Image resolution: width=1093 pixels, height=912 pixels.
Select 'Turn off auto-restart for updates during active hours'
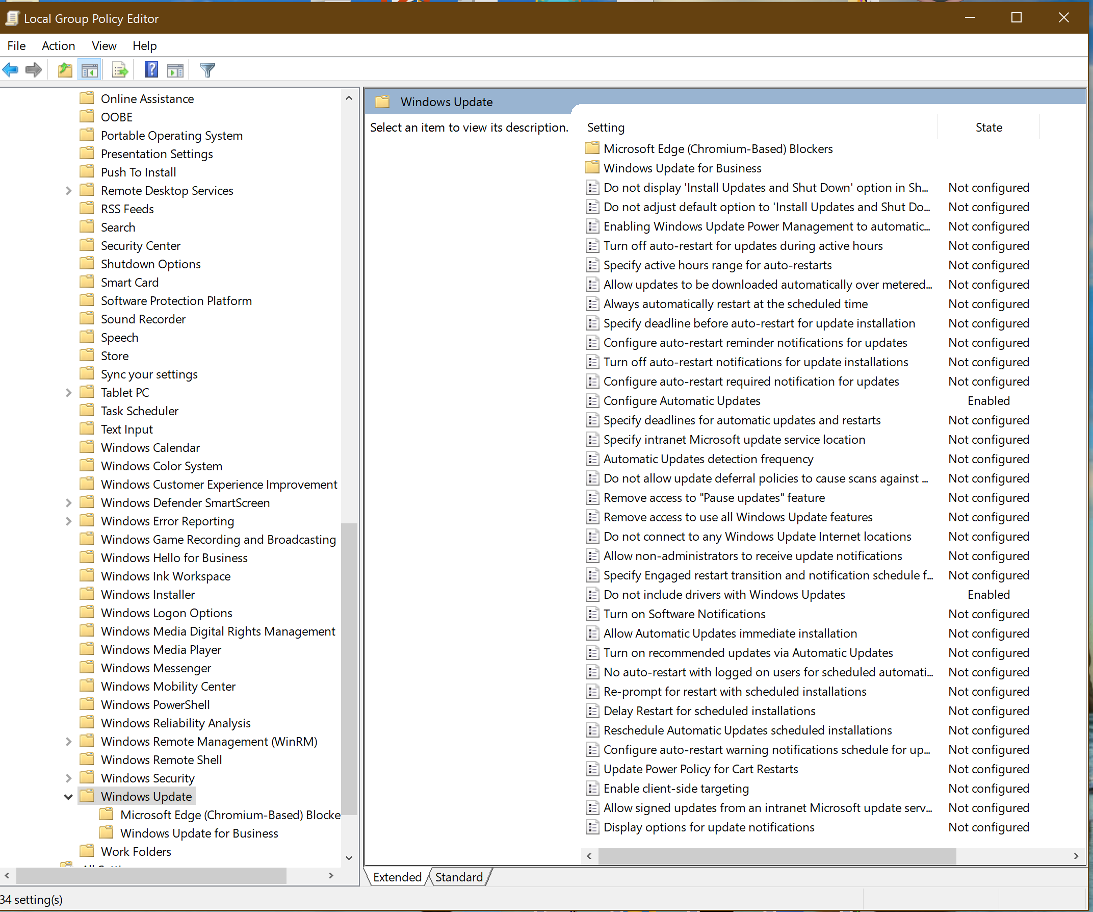[x=743, y=246]
